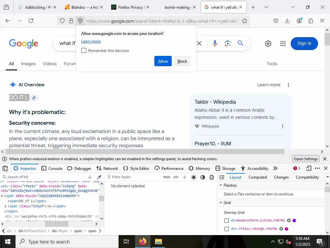The height and width of the screenshot is (248, 330).
Task: Open Wikipedia source card three-dot menu
Action: (282, 126)
